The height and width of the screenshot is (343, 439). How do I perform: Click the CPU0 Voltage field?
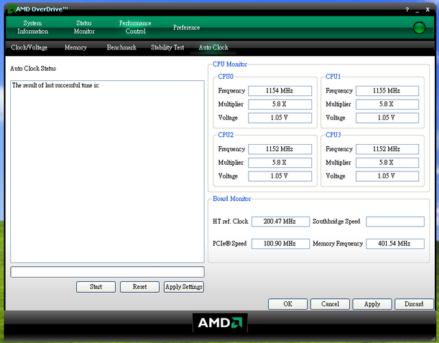280,117
